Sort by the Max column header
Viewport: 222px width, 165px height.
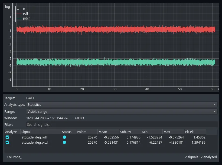point(174,132)
